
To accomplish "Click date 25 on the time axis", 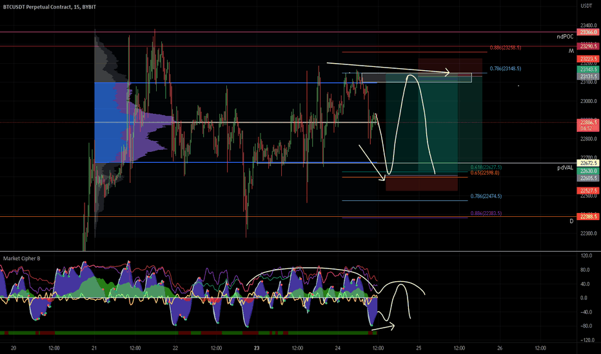I will (419, 348).
